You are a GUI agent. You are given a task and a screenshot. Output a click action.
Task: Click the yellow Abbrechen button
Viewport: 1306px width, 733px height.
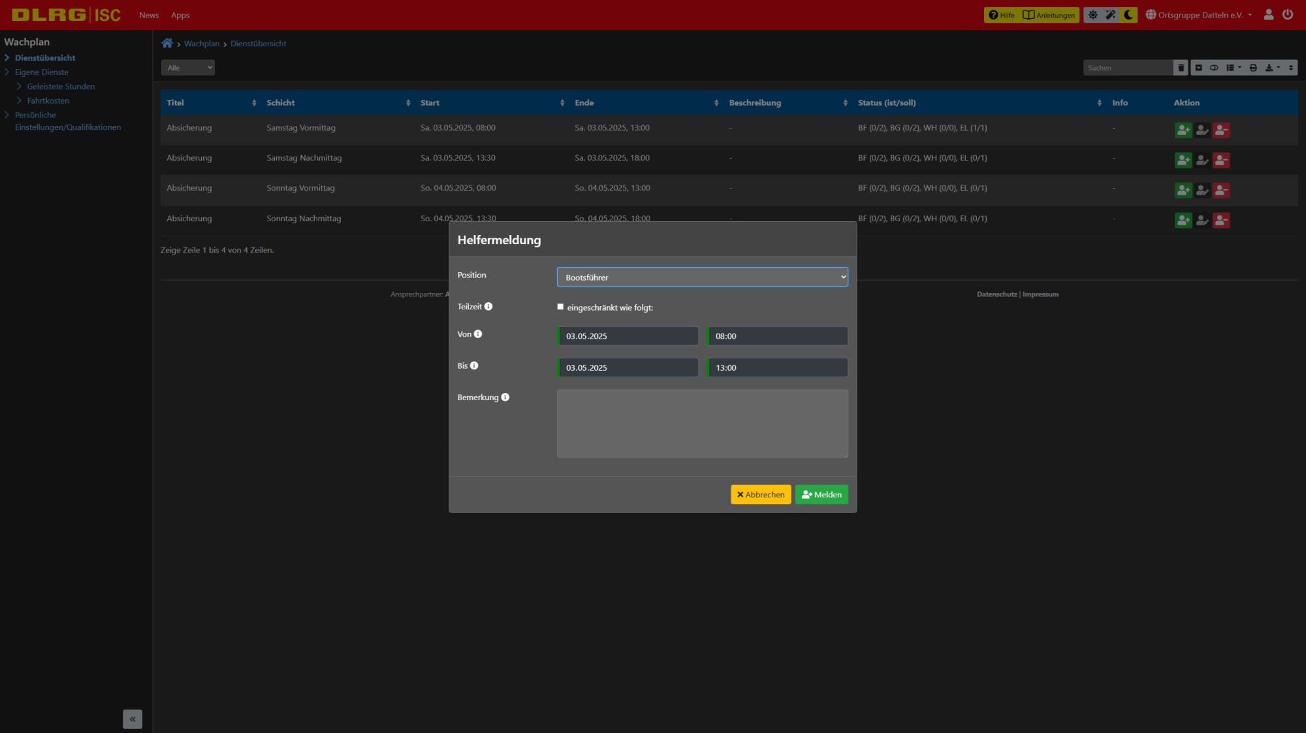pos(761,494)
